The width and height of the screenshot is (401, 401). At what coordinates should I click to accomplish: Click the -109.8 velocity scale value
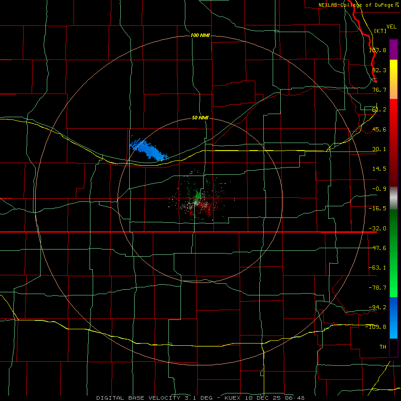click(376, 327)
